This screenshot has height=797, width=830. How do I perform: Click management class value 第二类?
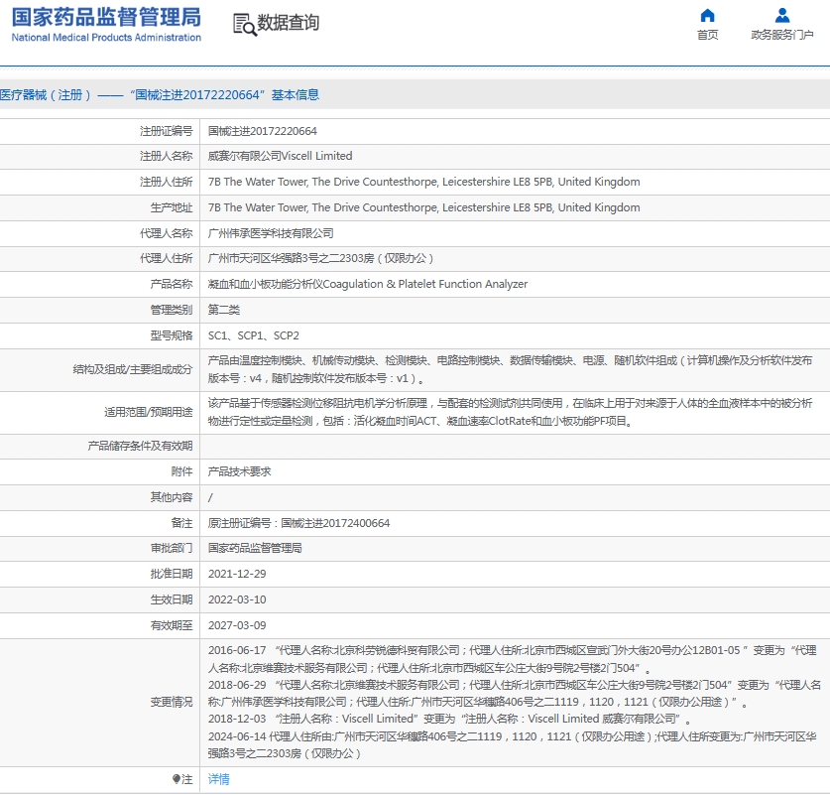(224, 310)
